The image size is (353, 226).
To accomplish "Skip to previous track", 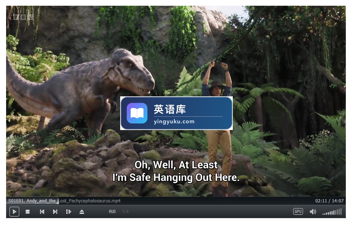I will coord(42,212).
